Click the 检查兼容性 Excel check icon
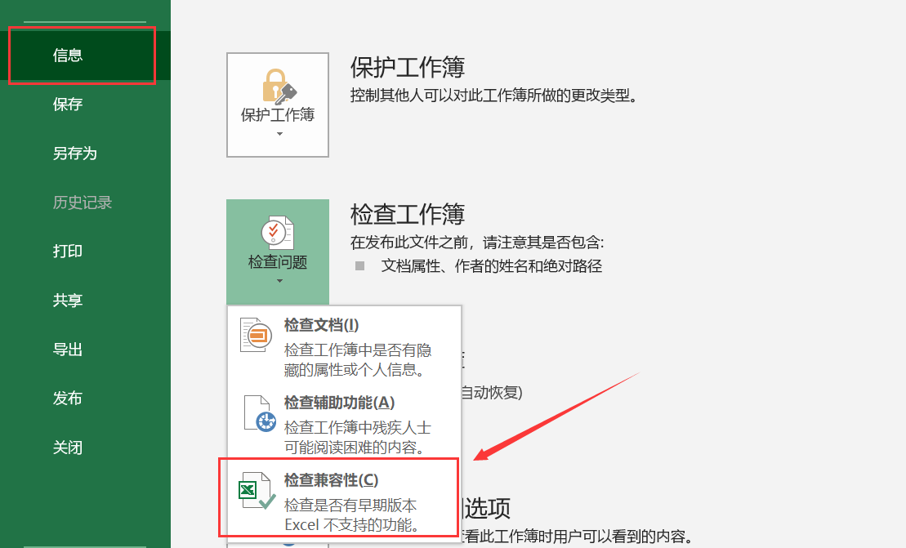Screen dimensions: 906x548 [257, 491]
